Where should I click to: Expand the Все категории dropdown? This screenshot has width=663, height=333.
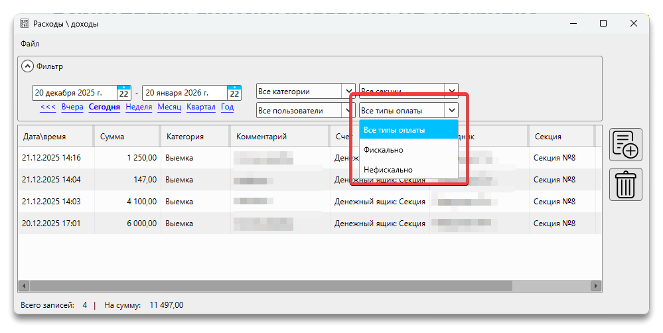[x=348, y=92]
